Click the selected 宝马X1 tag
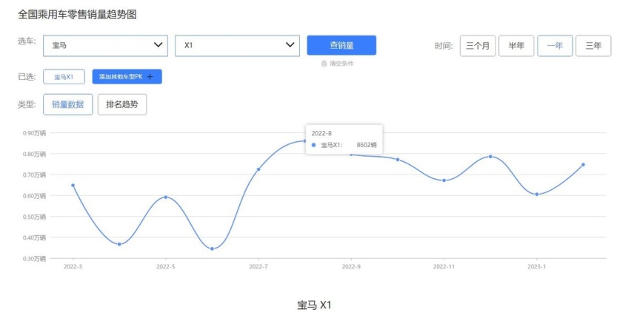 pyautogui.click(x=64, y=77)
